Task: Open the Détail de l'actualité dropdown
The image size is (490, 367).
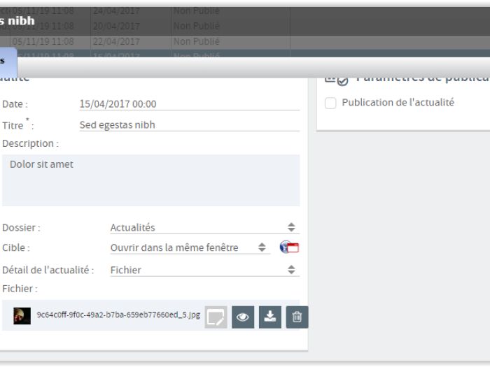Action: (203, 270)
